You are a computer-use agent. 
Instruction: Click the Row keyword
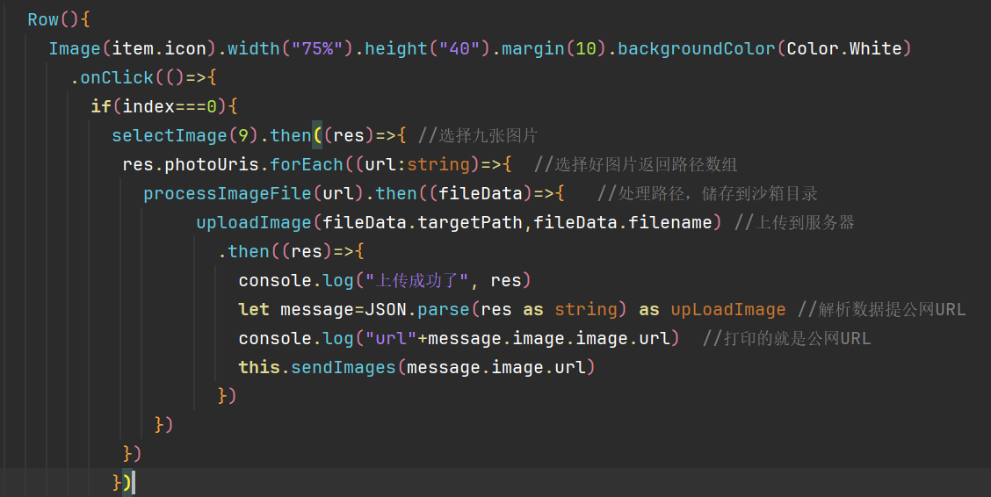[x=43, y=19]
